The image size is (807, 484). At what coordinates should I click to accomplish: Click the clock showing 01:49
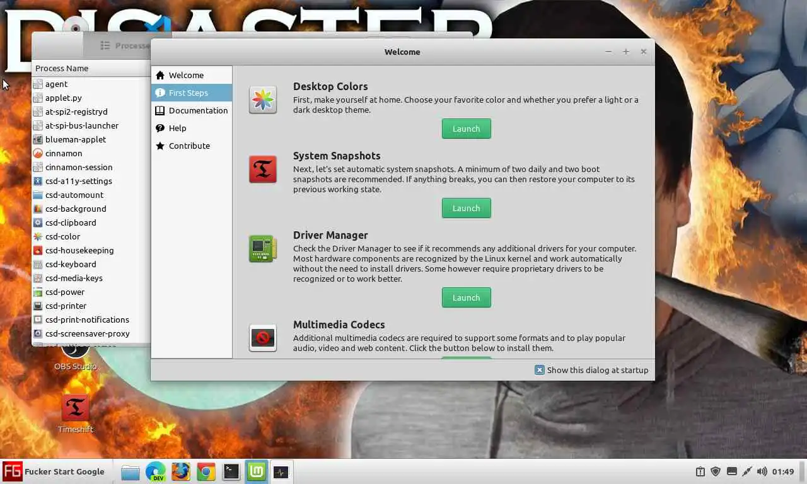coord(783,471)
